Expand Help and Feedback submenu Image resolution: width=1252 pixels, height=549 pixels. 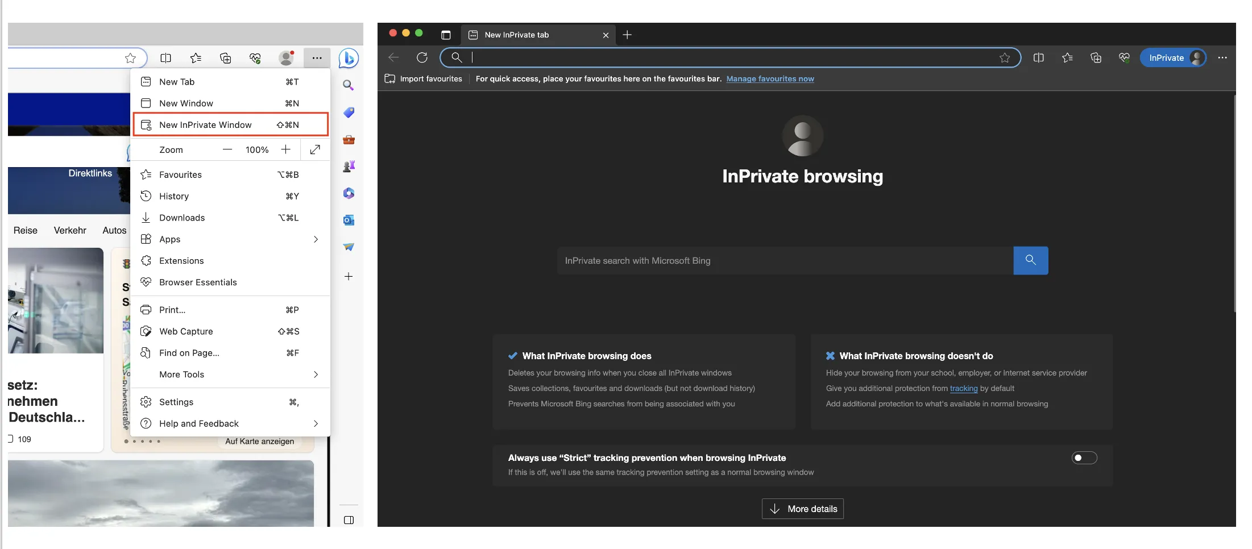tap(316, 423)
